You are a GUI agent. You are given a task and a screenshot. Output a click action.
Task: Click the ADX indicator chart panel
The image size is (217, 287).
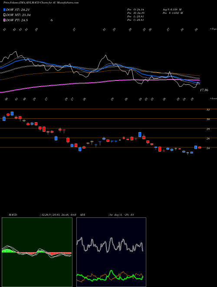(x=111, y=252)
